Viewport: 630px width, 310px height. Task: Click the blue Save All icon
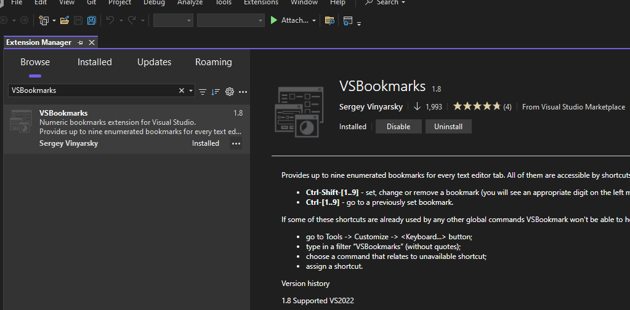click(92, 20)
